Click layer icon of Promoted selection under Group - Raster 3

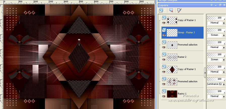pos(164,42)
